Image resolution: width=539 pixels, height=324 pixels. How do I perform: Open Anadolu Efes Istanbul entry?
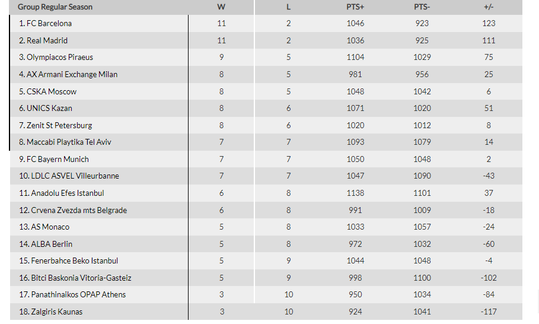point(68,193)
